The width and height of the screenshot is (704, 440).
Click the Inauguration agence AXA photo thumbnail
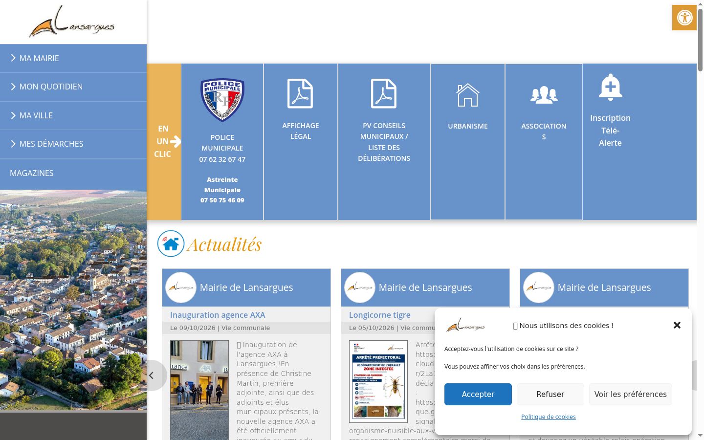pyautogui.click(x=199, y=390)
